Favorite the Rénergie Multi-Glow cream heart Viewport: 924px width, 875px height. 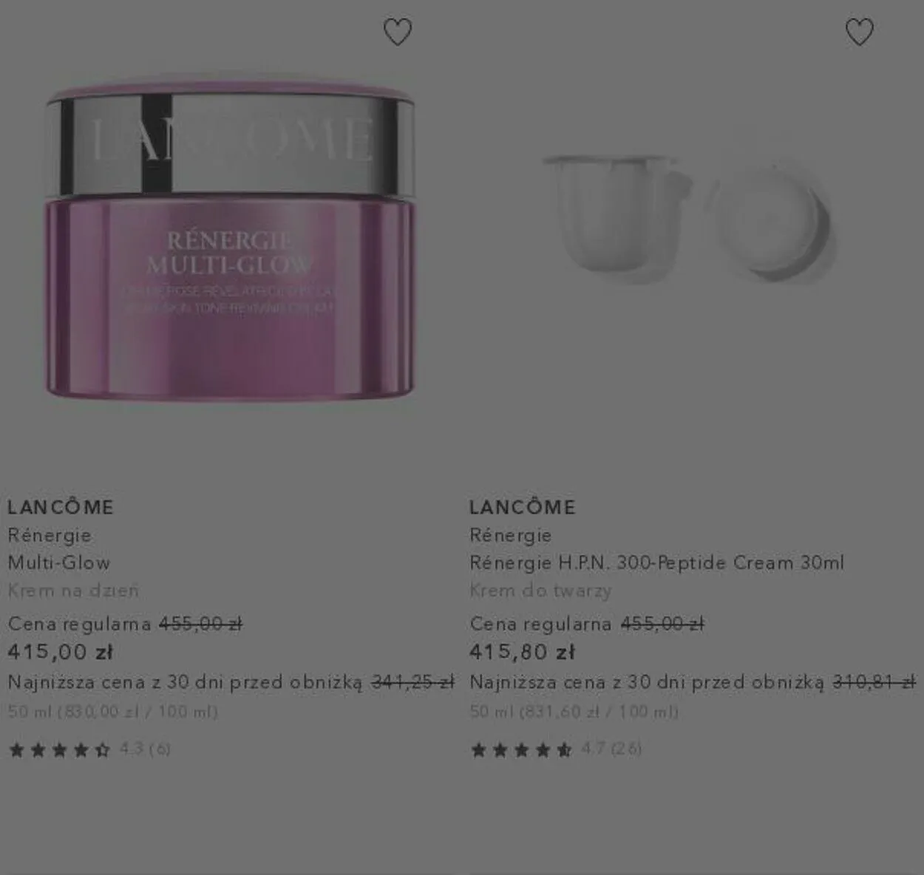click(398, 32)
